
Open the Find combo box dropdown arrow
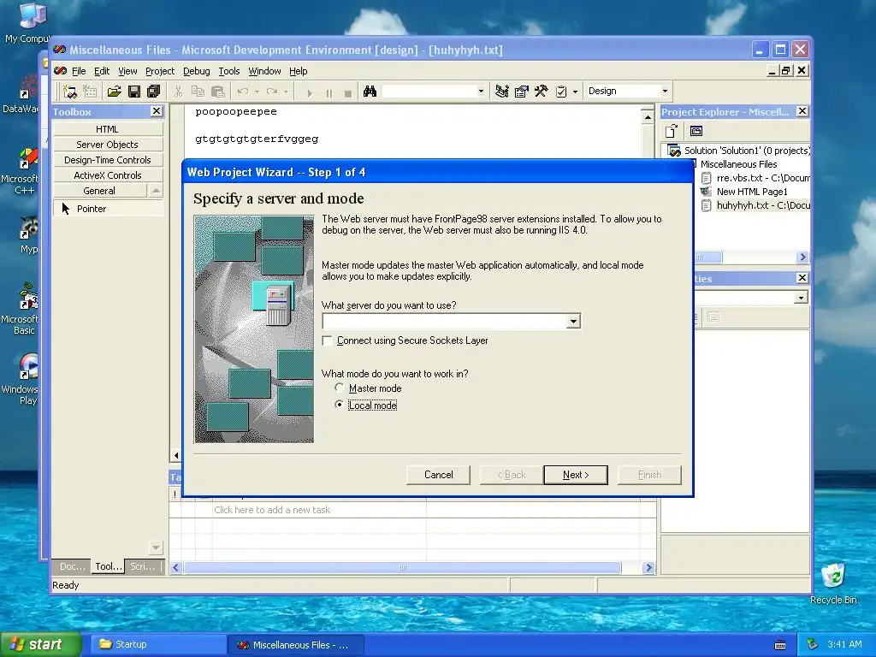(481, 91)
